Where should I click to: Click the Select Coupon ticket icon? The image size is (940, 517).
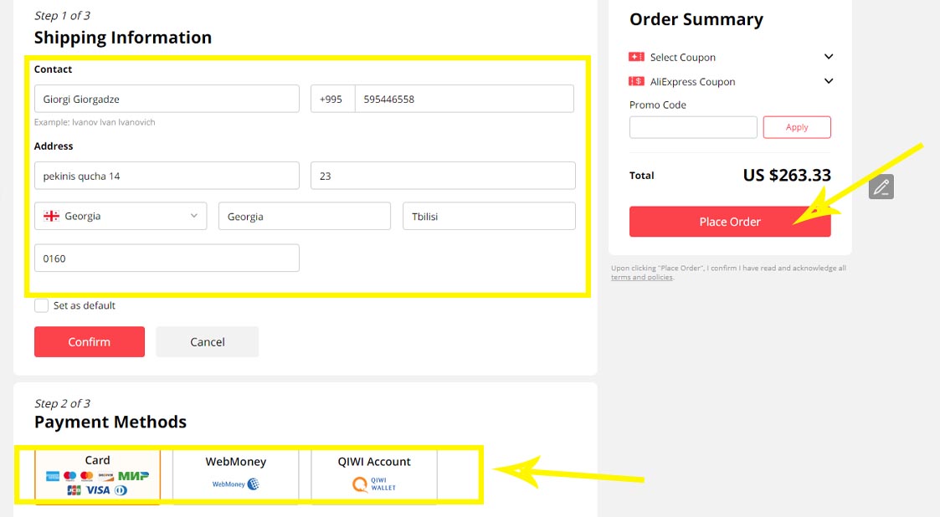(636, 57)
